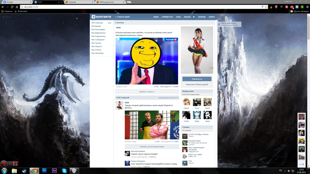Reply to Виталий Арабкин's comment

click(x=152, y=157)
